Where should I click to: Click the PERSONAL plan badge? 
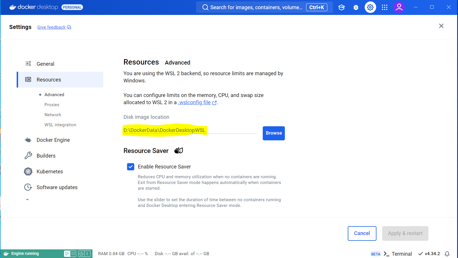(x=72, y=7)
